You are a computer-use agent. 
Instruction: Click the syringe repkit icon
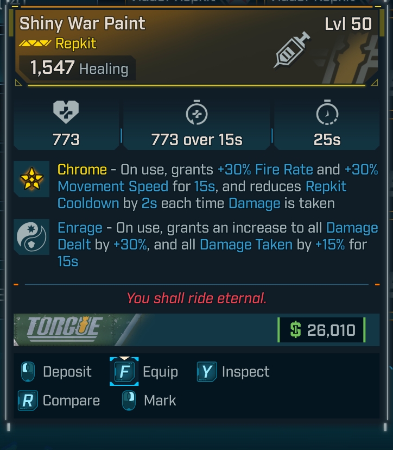pos(293,49)
